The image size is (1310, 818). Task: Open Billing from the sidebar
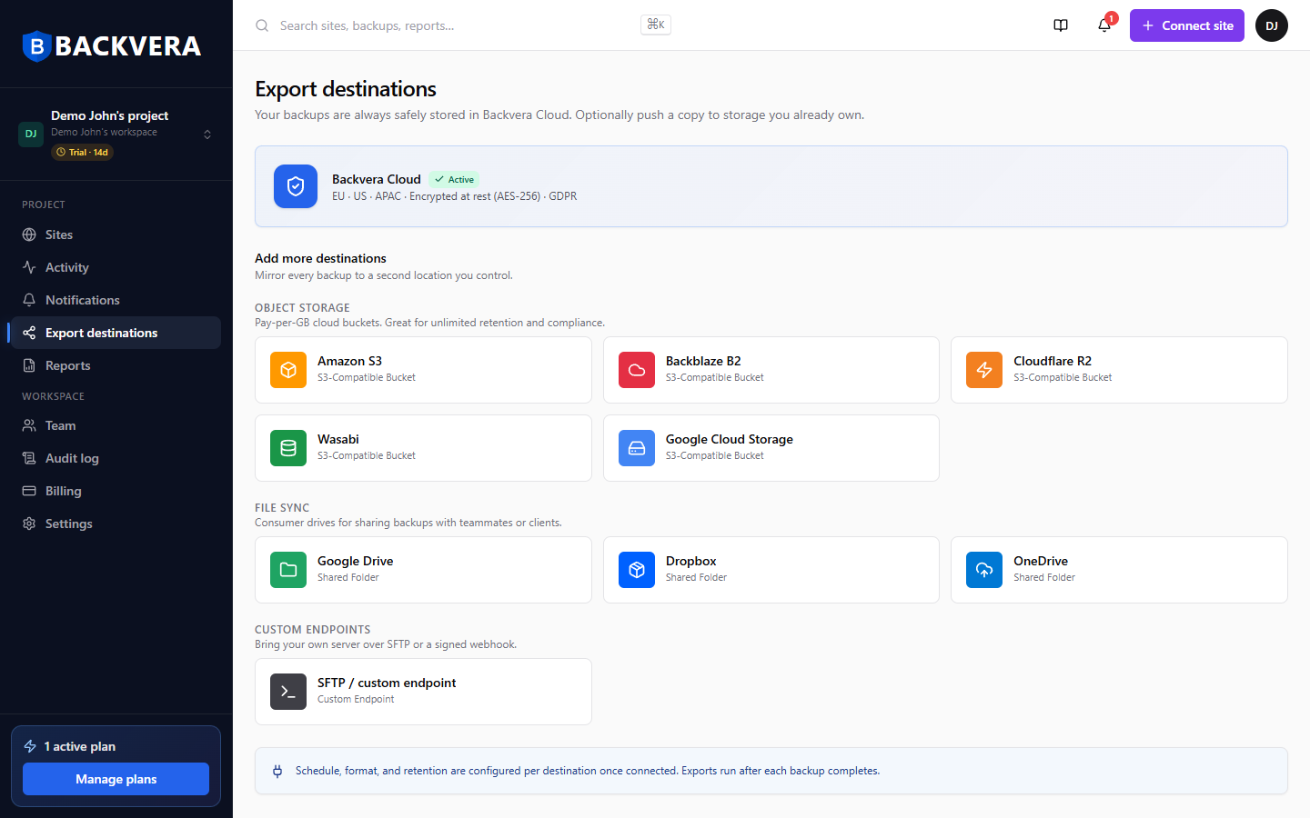pyautogui.click(x=116, y=491)
